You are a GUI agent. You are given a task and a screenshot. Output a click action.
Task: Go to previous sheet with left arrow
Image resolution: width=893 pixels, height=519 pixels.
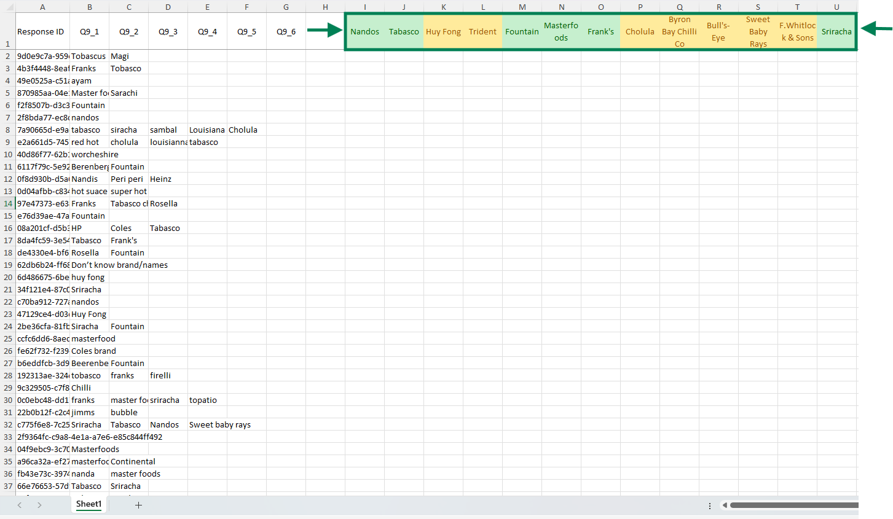tap(20, 505)
